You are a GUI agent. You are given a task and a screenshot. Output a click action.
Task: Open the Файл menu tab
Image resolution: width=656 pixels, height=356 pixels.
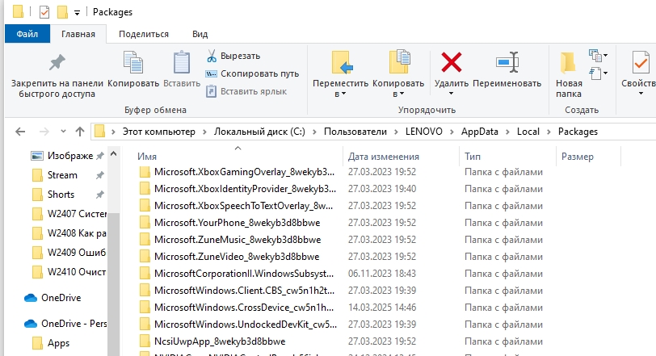[27, 34]
